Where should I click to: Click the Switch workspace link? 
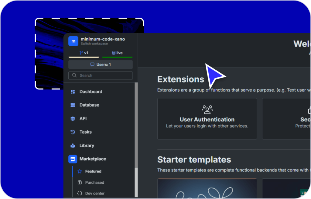94,44
